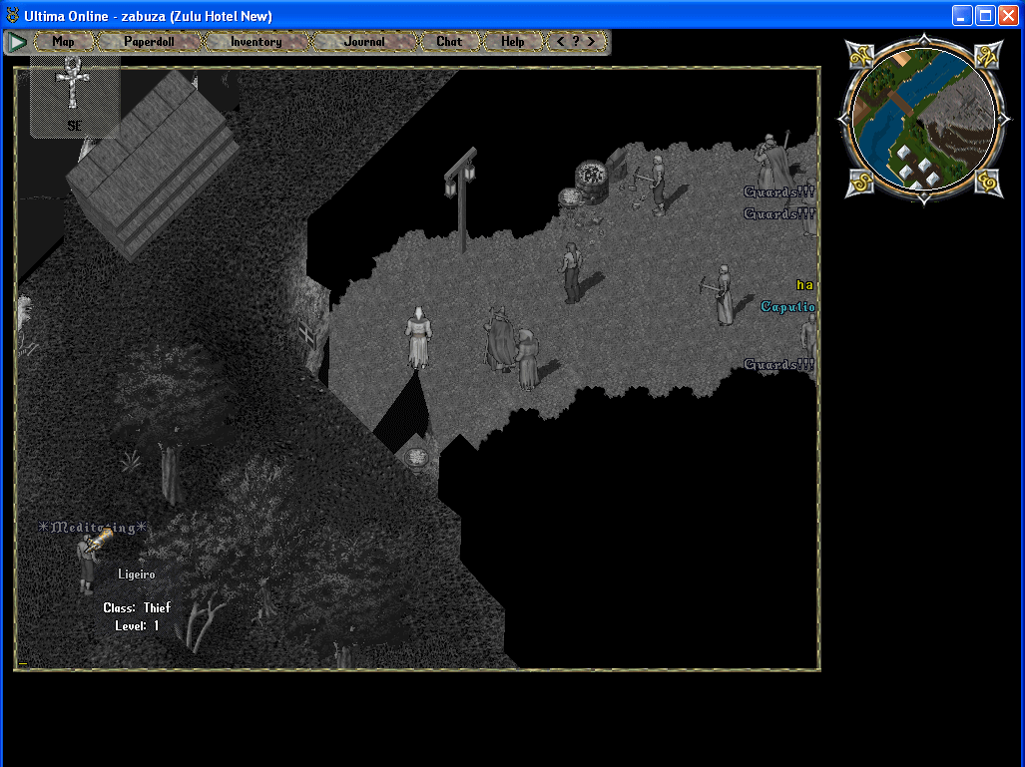This screenshot has width=1025, height=767.
Task: Click the Ultima Online title bar icon
Action: point(12,15)
